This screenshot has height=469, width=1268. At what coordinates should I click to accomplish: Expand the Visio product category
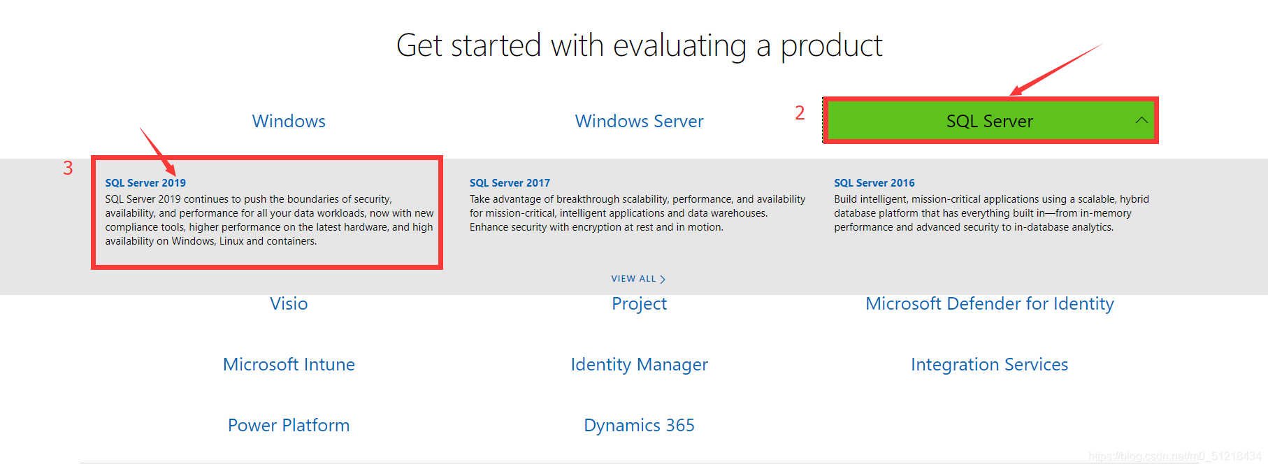(x=289, y=303)
